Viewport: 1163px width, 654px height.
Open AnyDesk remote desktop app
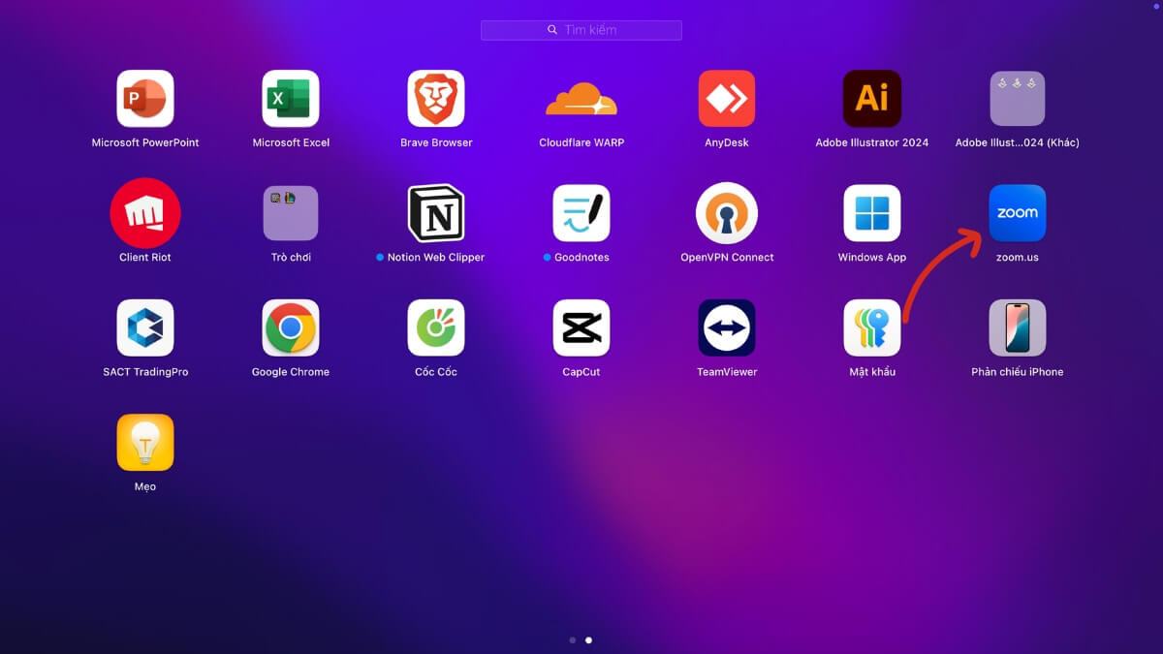[727, 99]
